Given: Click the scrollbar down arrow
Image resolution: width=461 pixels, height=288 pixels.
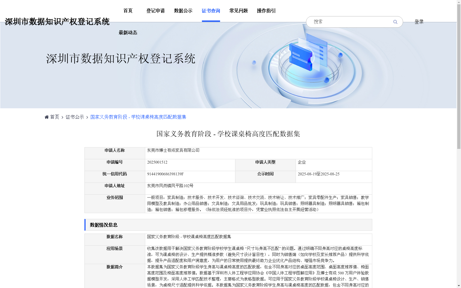Looking at the screenshot, I should (459, 286).
